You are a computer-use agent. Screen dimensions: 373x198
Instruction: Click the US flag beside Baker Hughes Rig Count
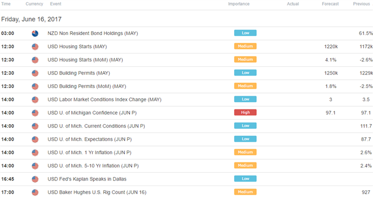point(35,193)
